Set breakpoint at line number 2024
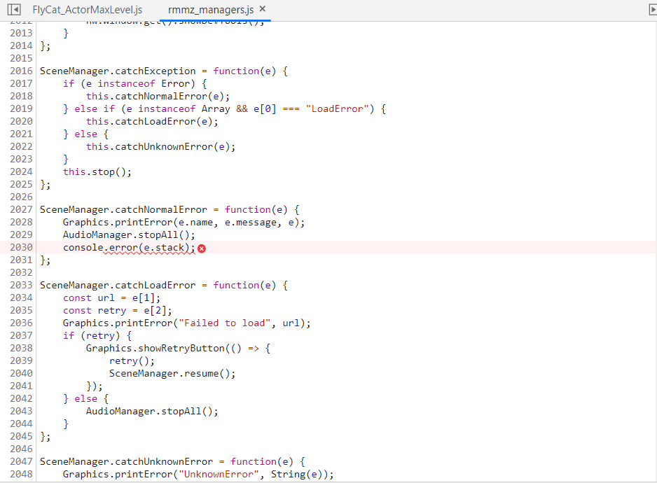Image resolution: width=657 pixels, height=483 pixels. point(21,171)
